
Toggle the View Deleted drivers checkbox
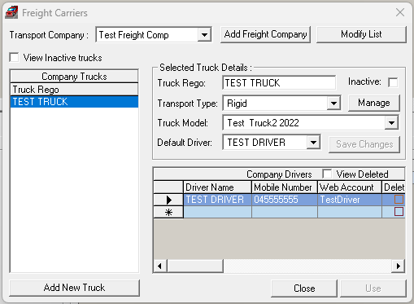coord(327,174)
